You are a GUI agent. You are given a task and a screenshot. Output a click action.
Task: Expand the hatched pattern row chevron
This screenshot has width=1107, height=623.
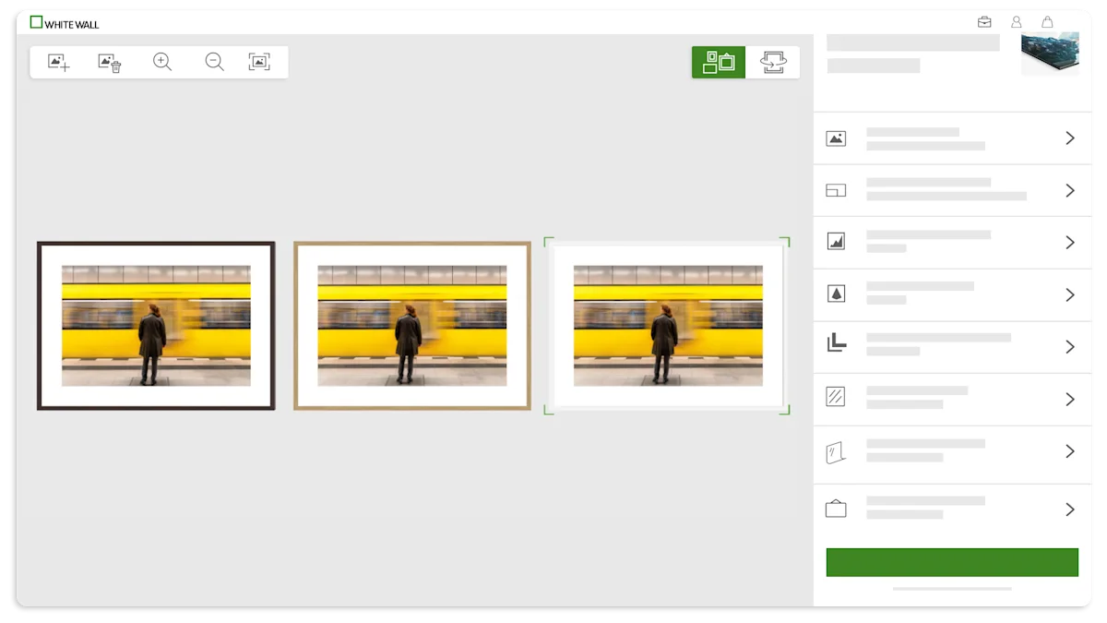[1070, 399]
